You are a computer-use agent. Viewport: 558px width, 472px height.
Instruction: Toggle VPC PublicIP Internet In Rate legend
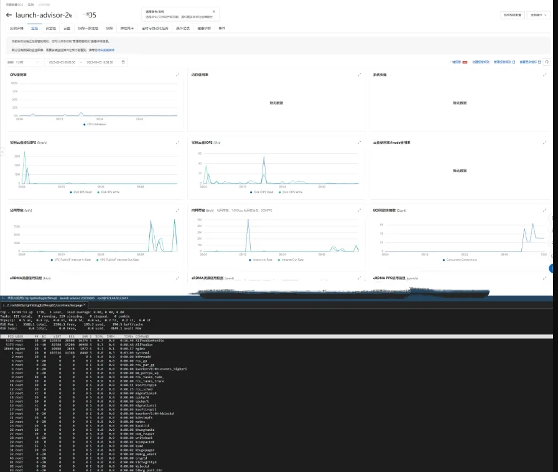[x=71, y=260]
